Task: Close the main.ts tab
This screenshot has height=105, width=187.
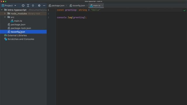Action: [x=102, y=6]
